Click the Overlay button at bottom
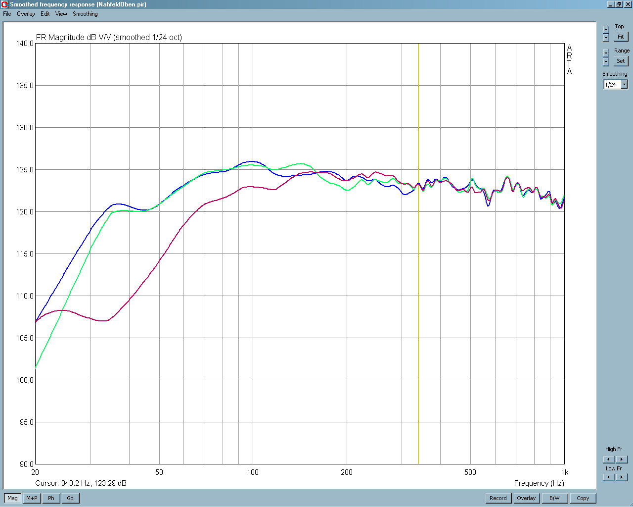The height and width of the screenshot is (507, 633). [526, 498]
